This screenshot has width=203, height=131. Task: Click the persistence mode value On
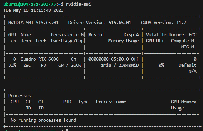point(73,59)
